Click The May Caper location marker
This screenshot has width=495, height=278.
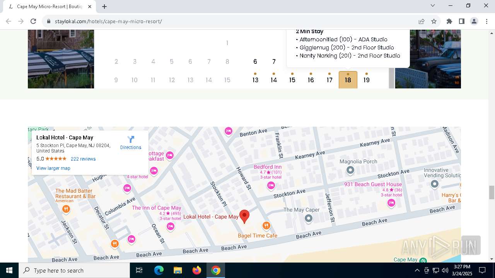pos(308,219)
